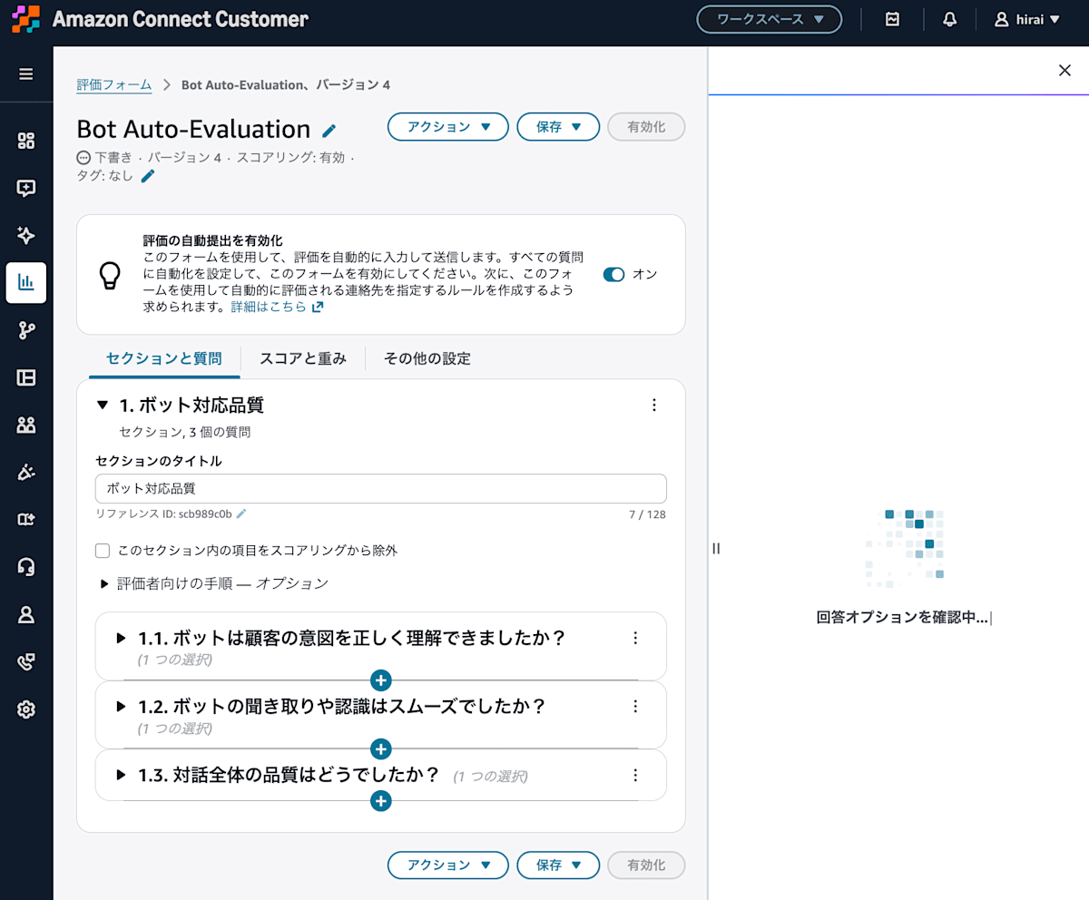The height and width of the screenshot is (900, 1089).
Task: Click the top 有効化 button
Action: coord(646,127)
